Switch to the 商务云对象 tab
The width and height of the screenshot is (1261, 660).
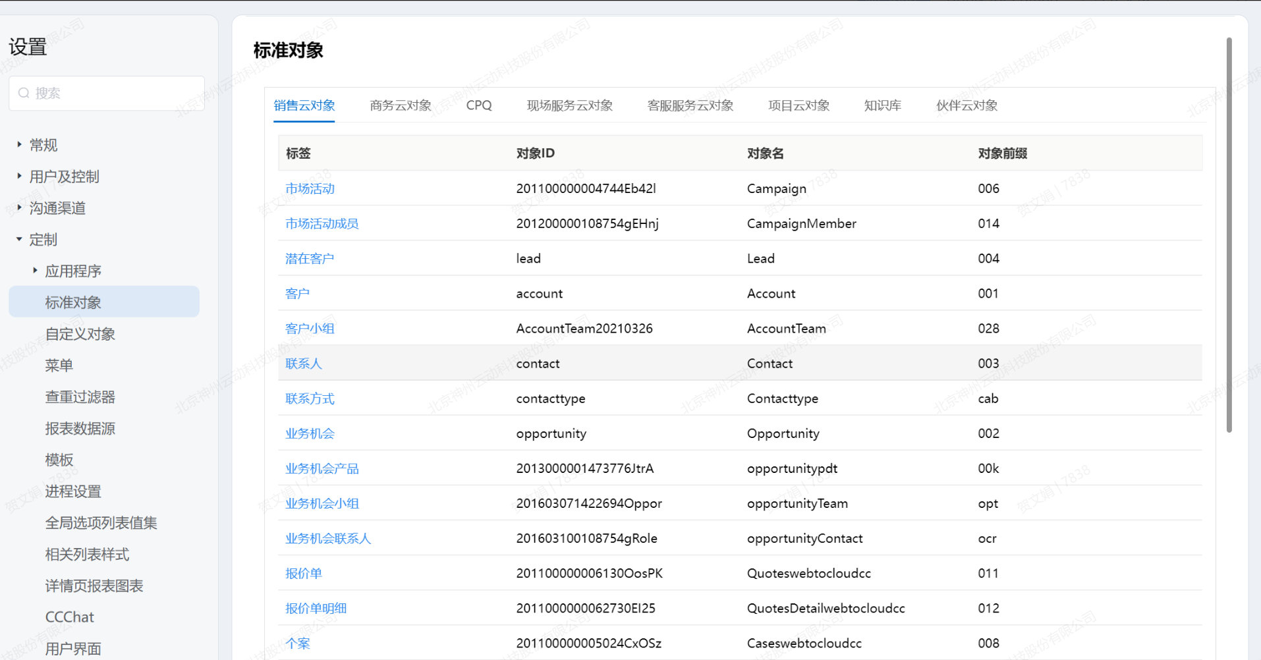[400, 105]
